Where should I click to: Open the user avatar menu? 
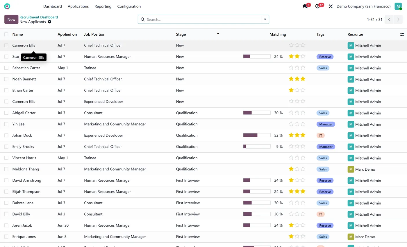coord(398,6)
